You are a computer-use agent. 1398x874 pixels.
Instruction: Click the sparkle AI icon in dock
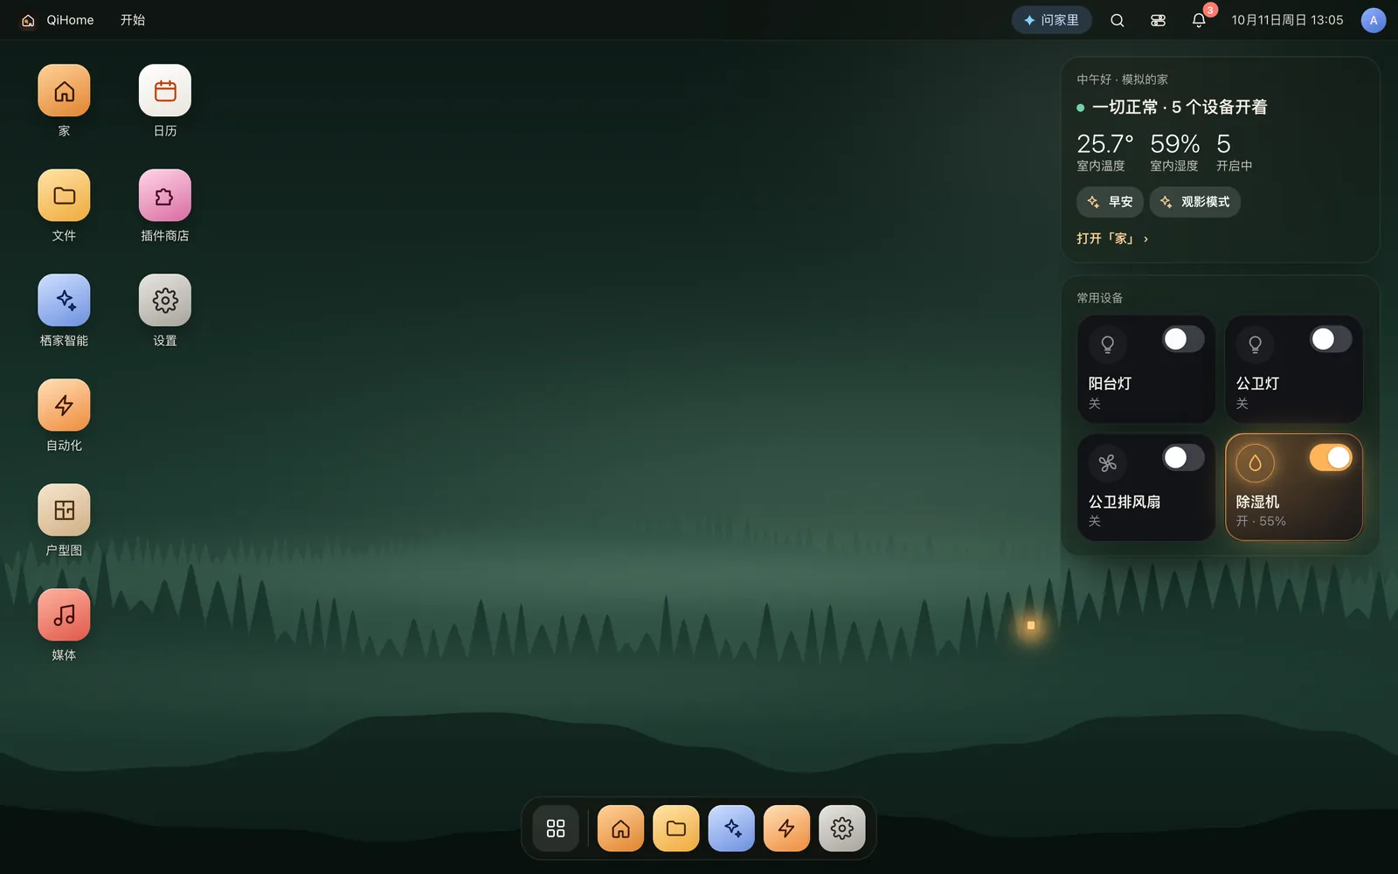point(731,829)
